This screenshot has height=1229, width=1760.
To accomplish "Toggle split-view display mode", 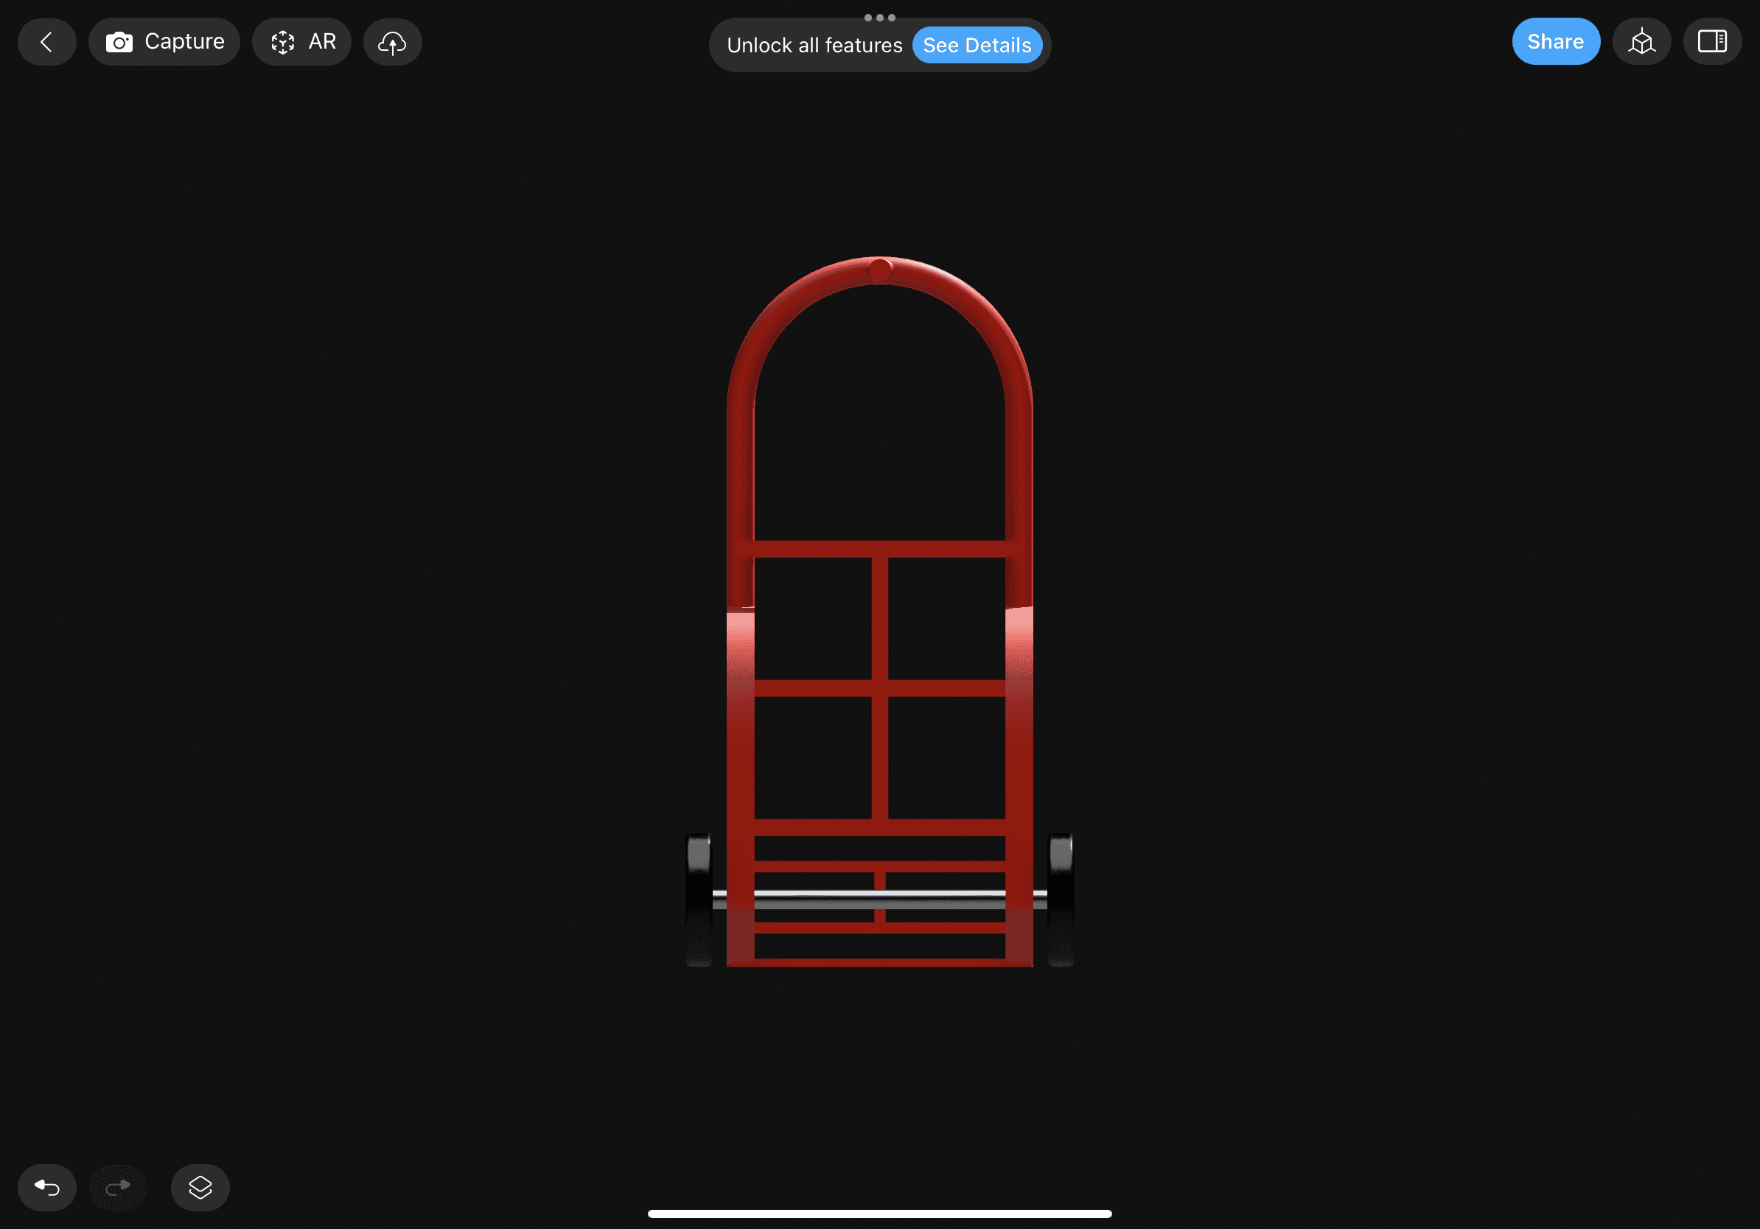I will click(1713, 40).
